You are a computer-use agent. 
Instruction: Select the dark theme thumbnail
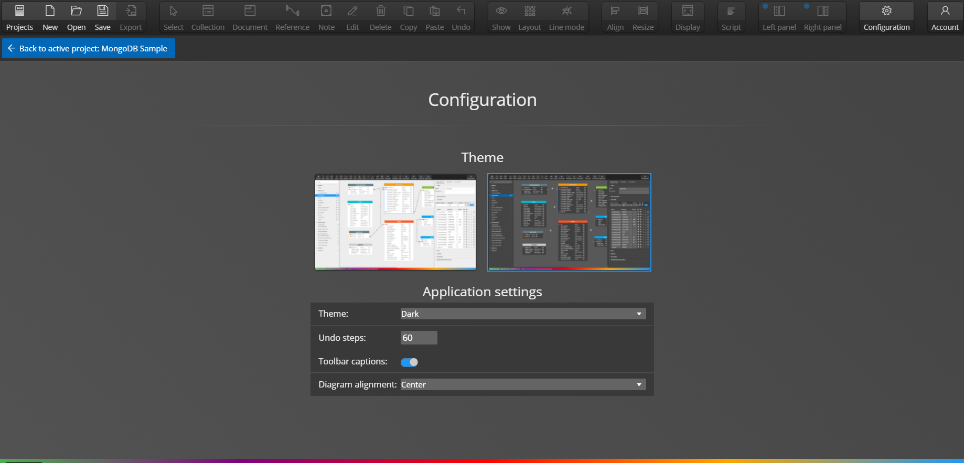[x=569, y=222]
